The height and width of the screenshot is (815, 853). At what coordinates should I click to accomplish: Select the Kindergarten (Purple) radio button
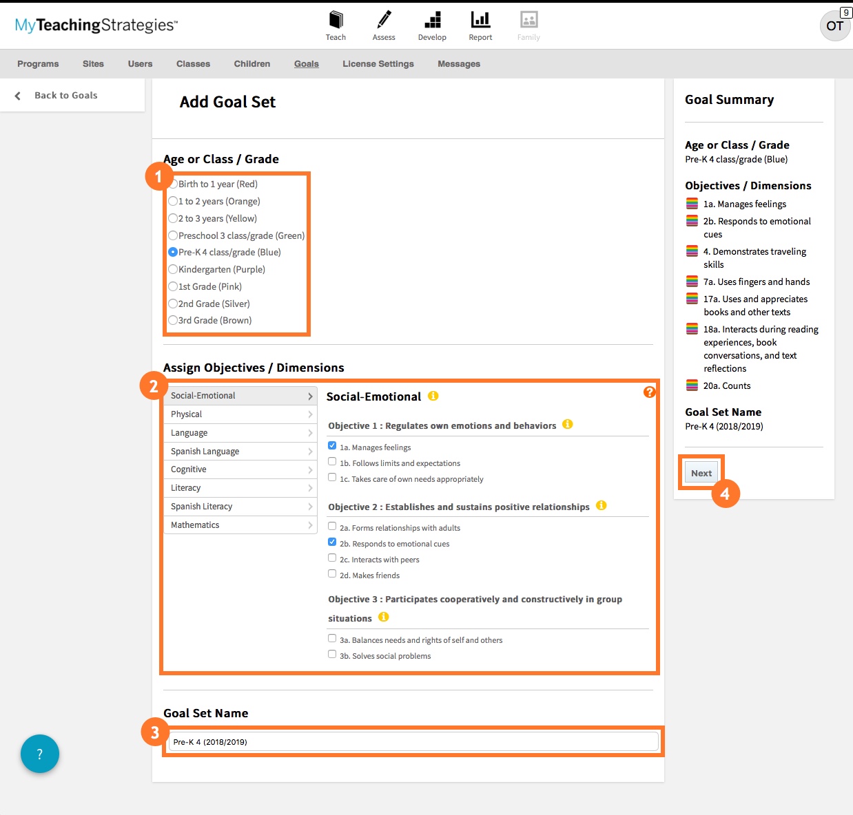173,269
